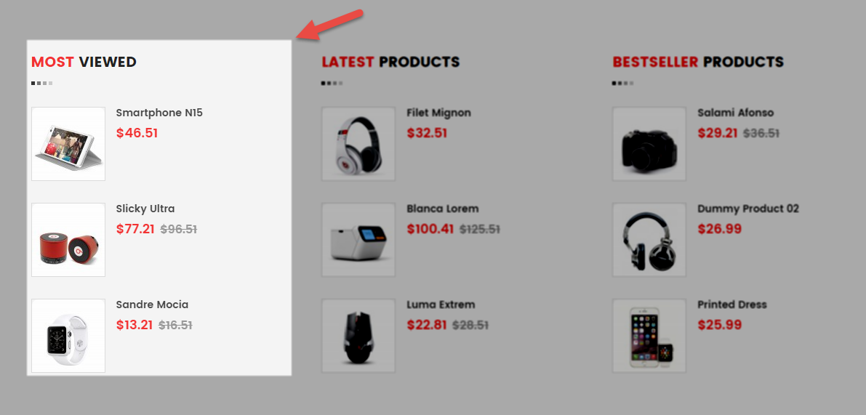Select the Filet Mignon headphones thumbnail

(x=358, y=143)
